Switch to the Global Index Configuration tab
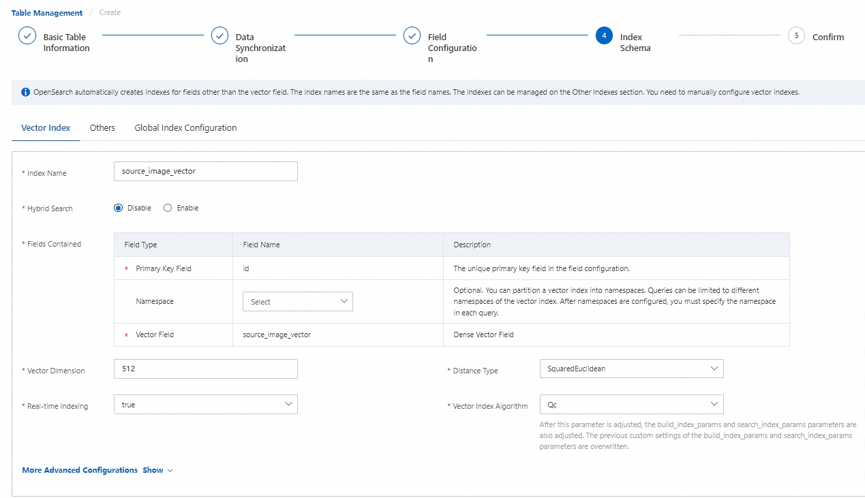Image resolution: width=865 pixels, height=498 pixels. click(x=185, y=128)
